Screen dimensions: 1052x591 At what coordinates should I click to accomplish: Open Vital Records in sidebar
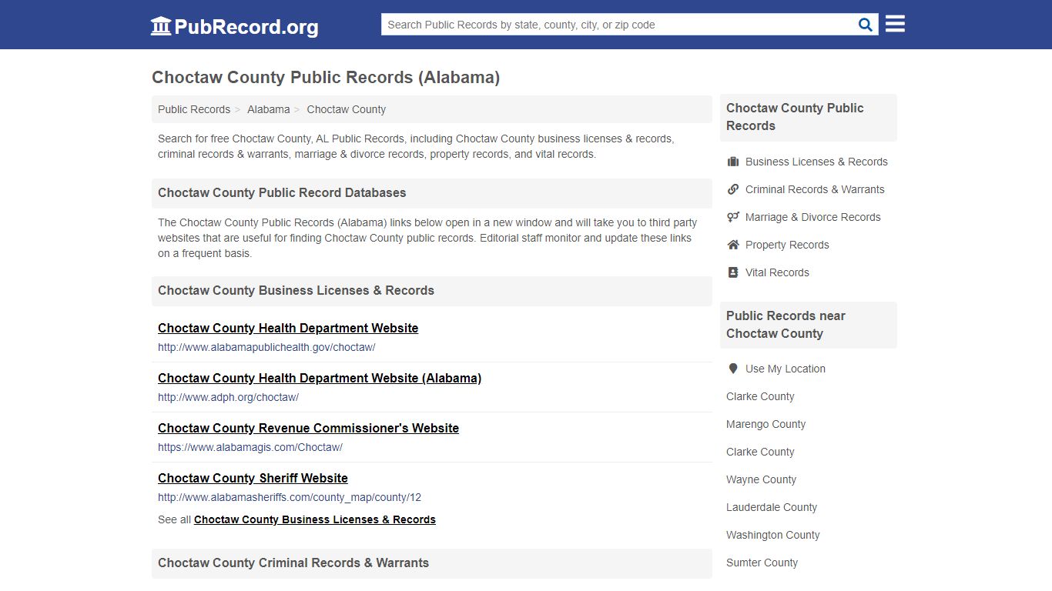click(x=777, y=272)
